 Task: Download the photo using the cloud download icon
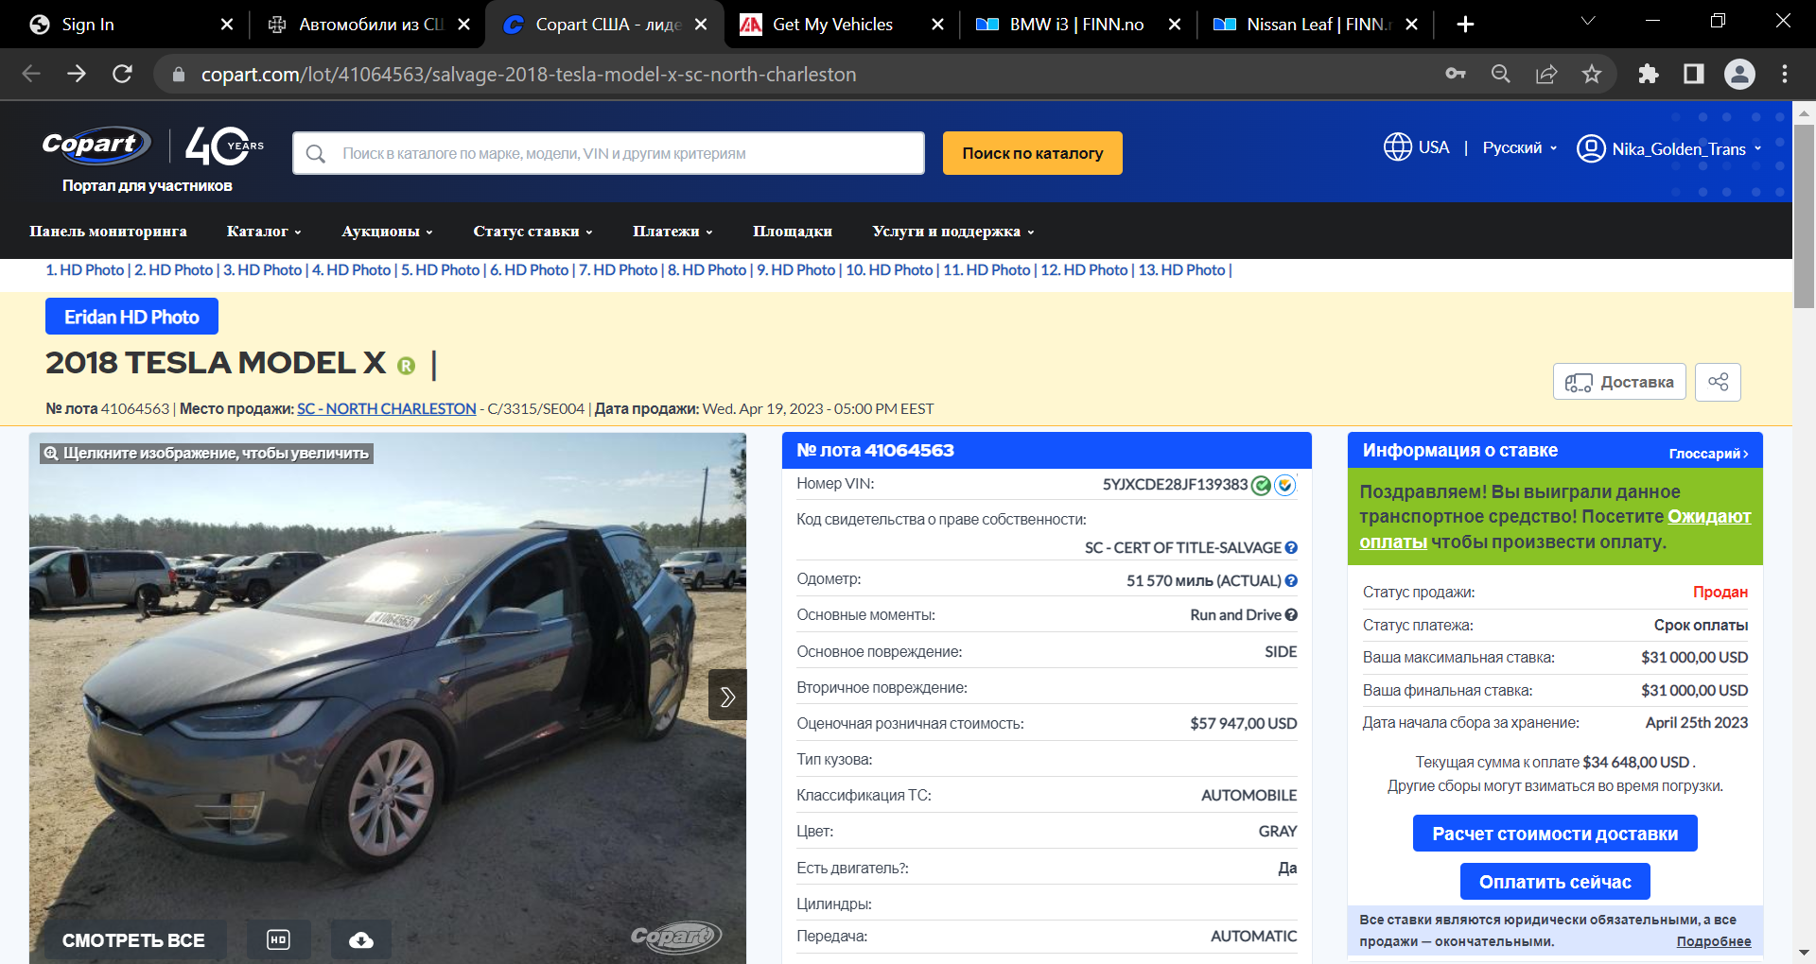360,939
